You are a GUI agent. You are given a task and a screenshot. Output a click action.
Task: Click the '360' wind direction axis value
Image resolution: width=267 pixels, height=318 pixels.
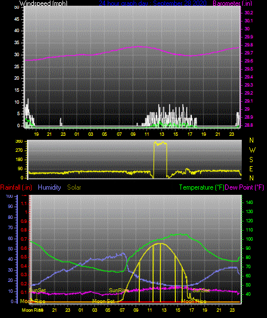pyautogui.click(x=19, y=142)
